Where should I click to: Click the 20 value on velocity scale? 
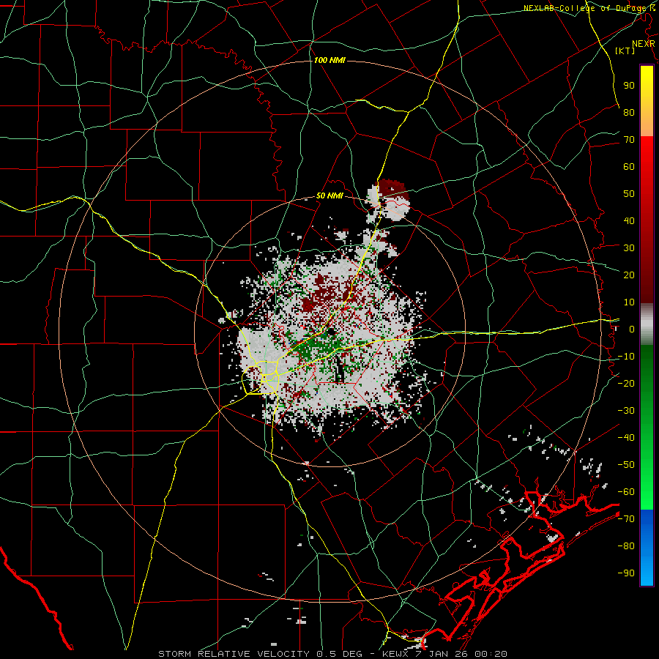pos(629,275)
